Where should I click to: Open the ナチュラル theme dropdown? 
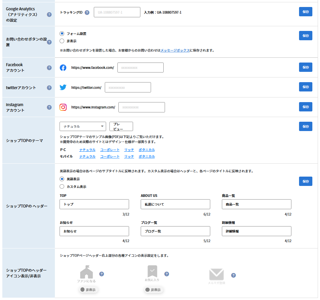(x=83, y=126)
